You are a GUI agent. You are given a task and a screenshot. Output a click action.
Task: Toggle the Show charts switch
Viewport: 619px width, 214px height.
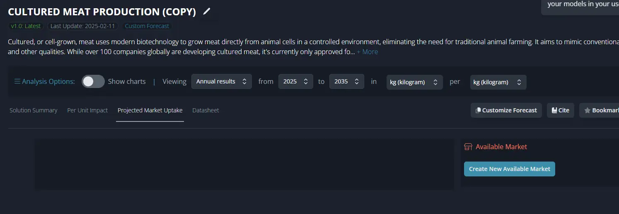coord(93,81)
